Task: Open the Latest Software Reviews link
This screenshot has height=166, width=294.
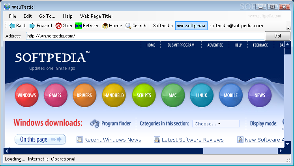Action: coord(193,140)
